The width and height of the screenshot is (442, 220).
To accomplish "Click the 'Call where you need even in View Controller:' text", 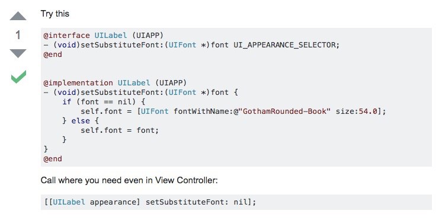I will (129, 180).
